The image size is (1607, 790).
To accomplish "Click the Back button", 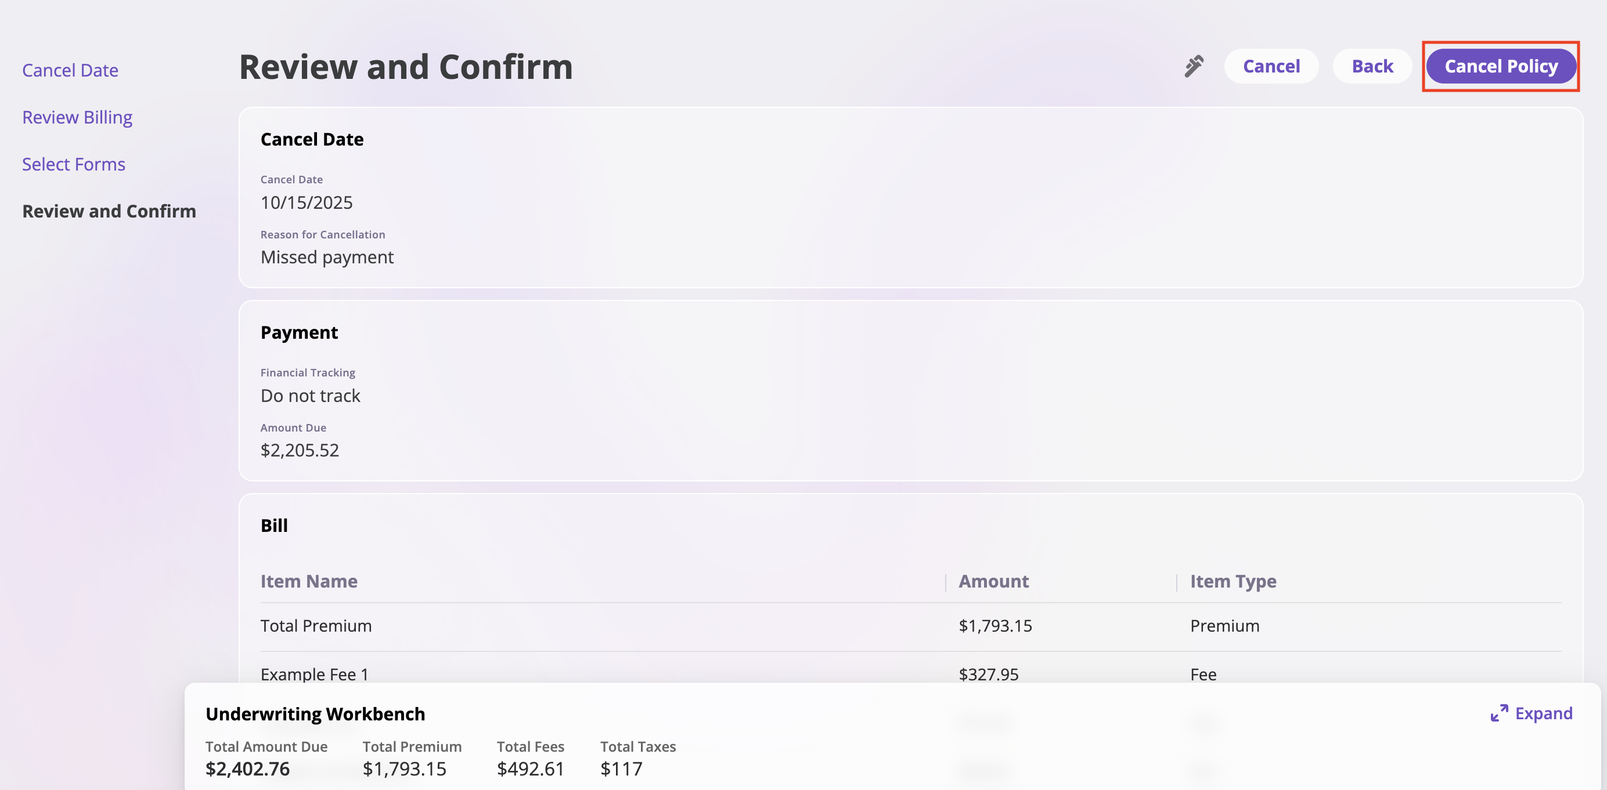I will 1372,66.
